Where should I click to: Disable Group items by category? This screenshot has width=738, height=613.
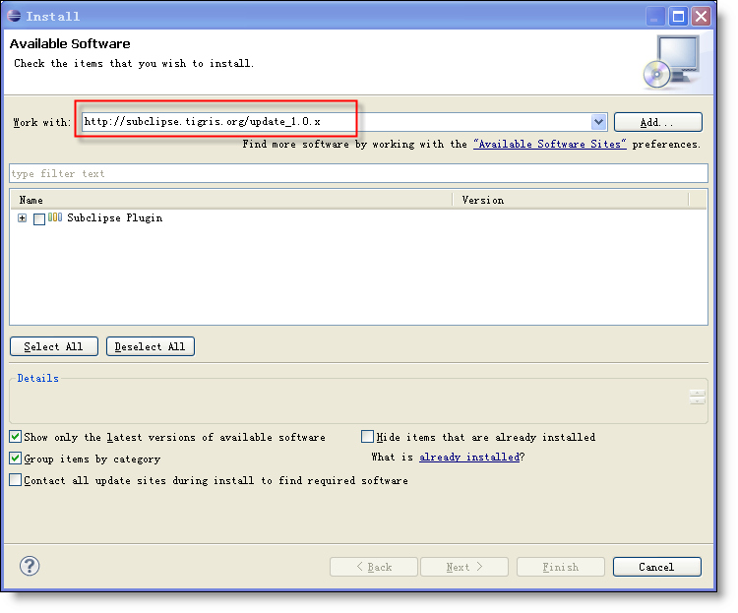(x=15, y=459)
